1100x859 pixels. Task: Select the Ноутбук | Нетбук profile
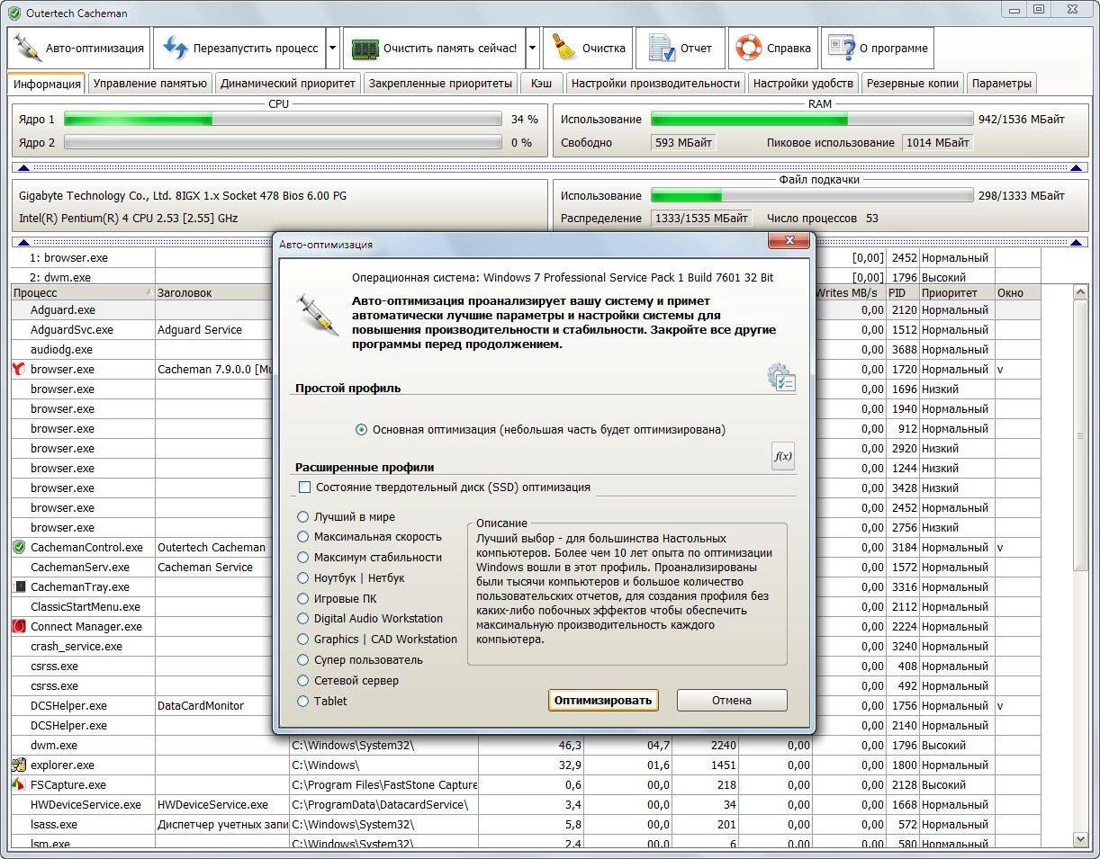[x=302, y=578]
